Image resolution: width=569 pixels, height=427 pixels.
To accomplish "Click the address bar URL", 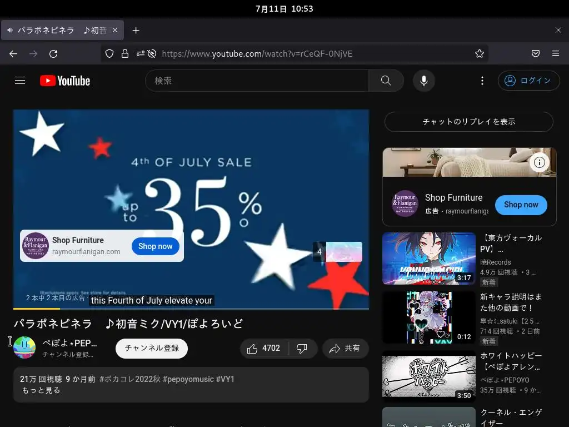I will [x=257, y=54].
